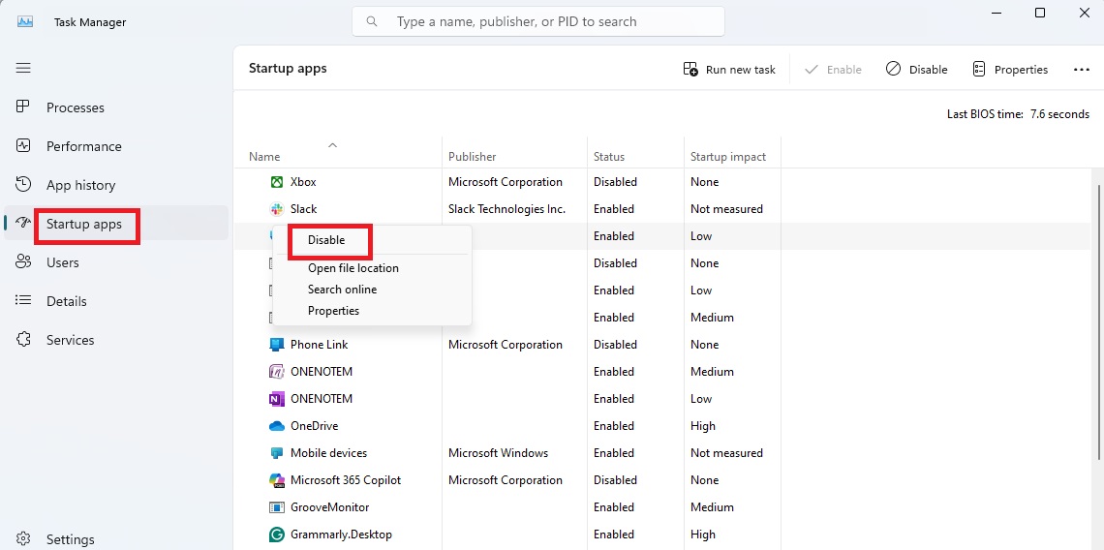The image size is (1104, 550).
Task: Choose Disable in the context menu
Action: 326,240
